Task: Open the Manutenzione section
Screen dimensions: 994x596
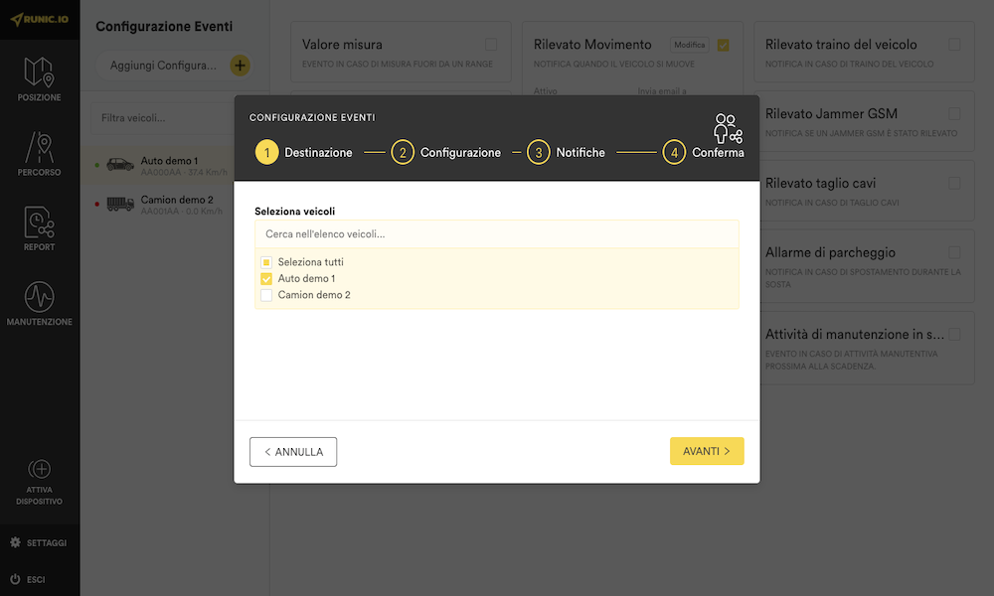Action: [40, 303]
